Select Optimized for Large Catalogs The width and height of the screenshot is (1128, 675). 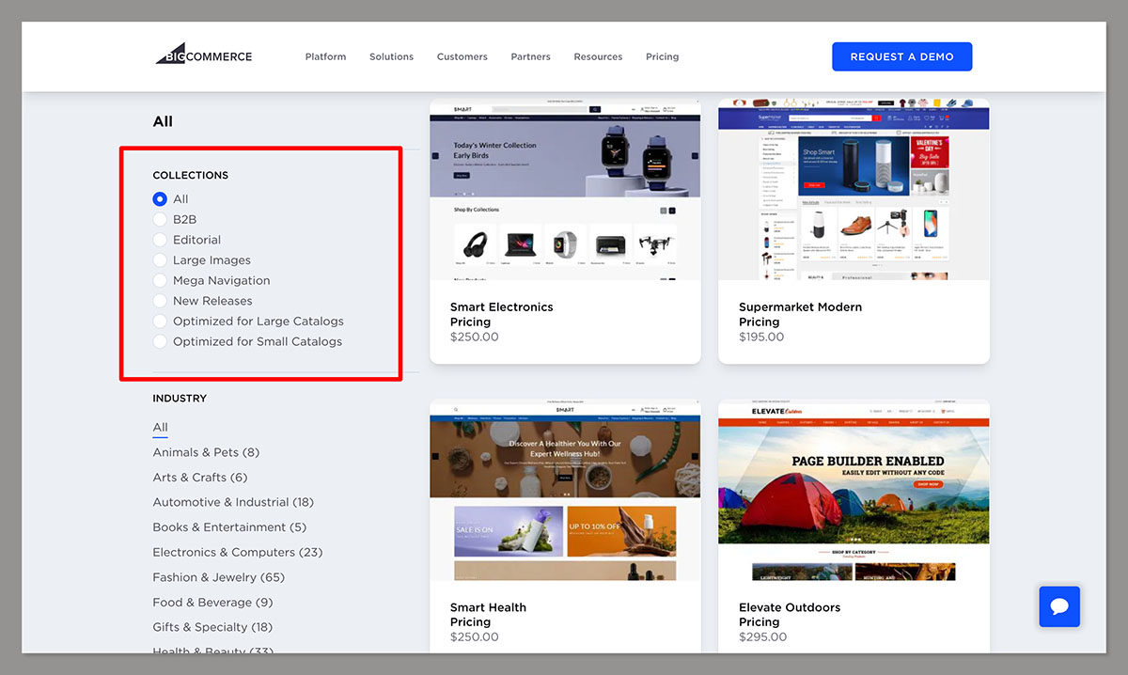coord(160,321)
